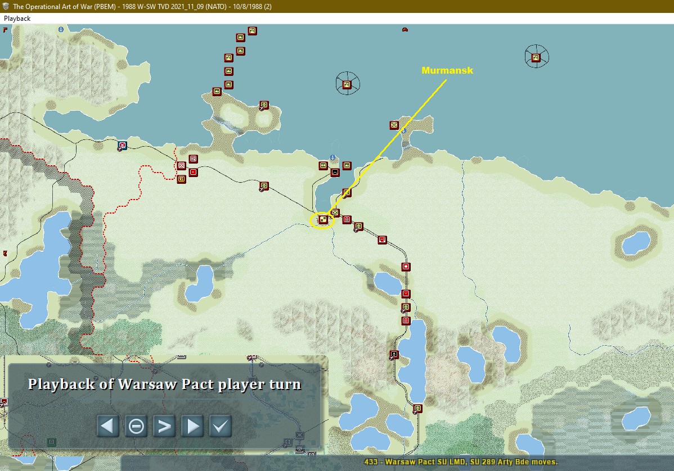The width and height of the screenshot is (674, 471).
Task: Step playback backward with the left-arrow button
Action: click(x=107, y=426)
